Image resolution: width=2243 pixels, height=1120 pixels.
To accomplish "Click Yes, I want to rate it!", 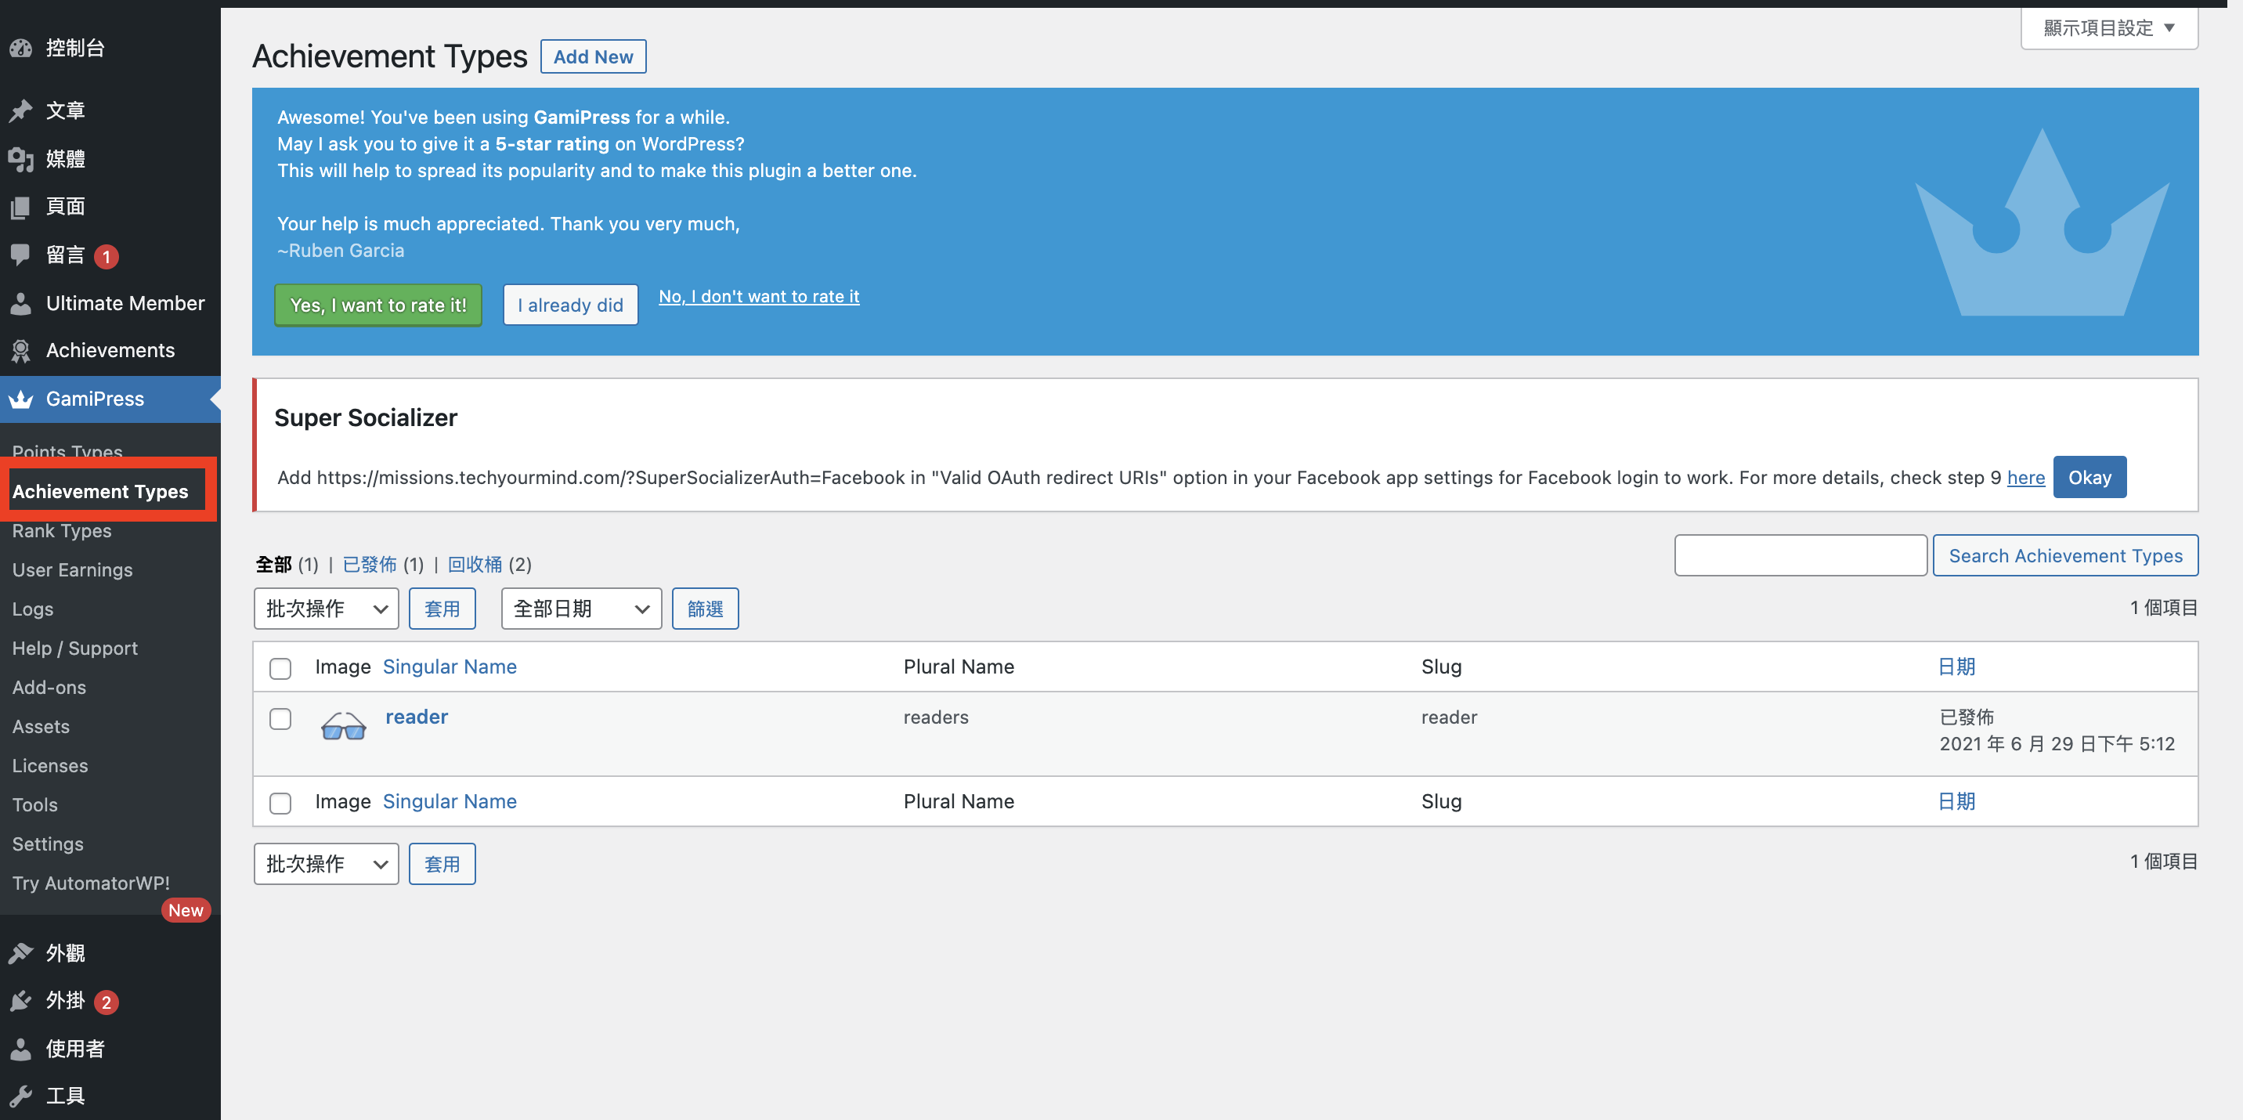I will pyautogui.click(x=378, y=305).
